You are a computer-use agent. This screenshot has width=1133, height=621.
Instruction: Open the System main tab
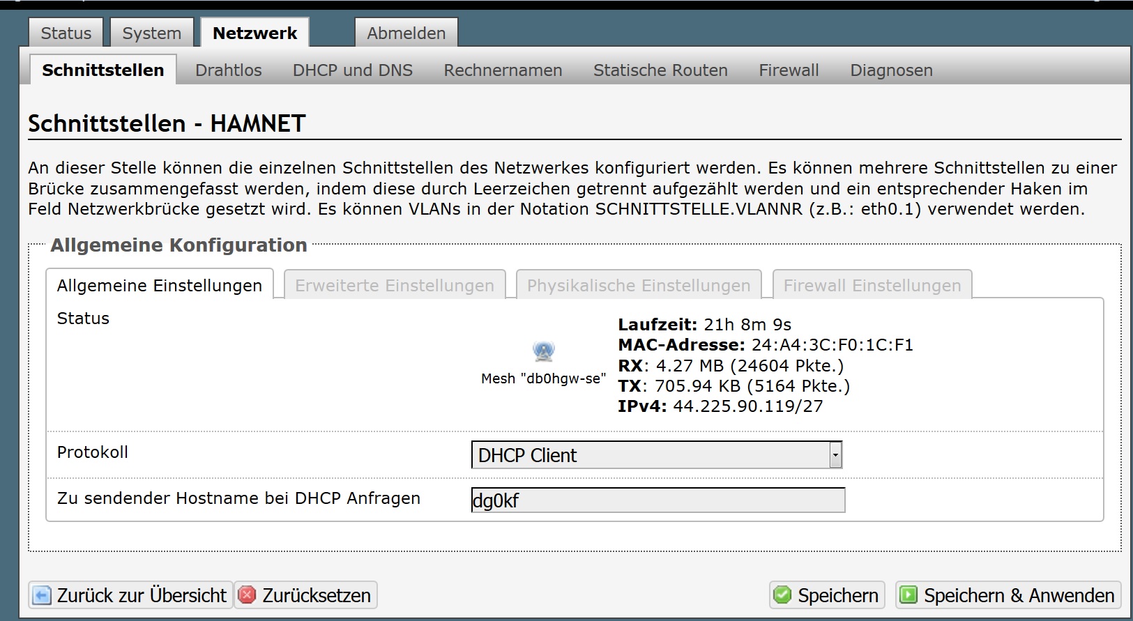tap(152, 33)
